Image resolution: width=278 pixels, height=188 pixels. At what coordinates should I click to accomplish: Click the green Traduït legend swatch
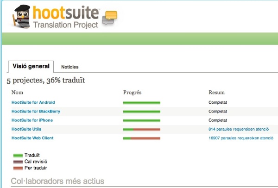(18, 156)
